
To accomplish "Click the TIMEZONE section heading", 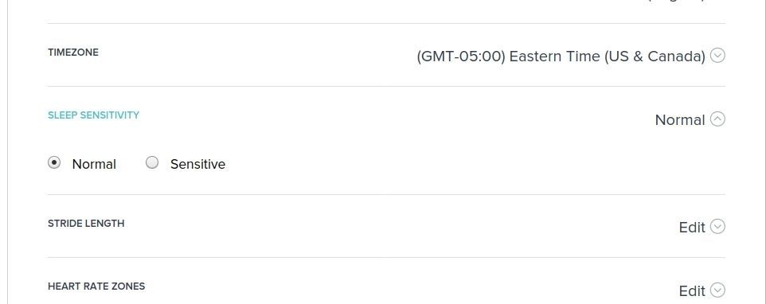I will click(73, 53).
